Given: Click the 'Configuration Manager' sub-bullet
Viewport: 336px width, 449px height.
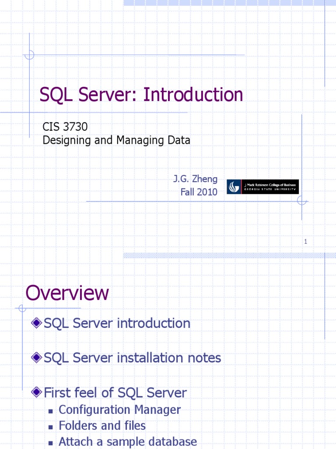Looking at the screenshot, I should [120, 410].
